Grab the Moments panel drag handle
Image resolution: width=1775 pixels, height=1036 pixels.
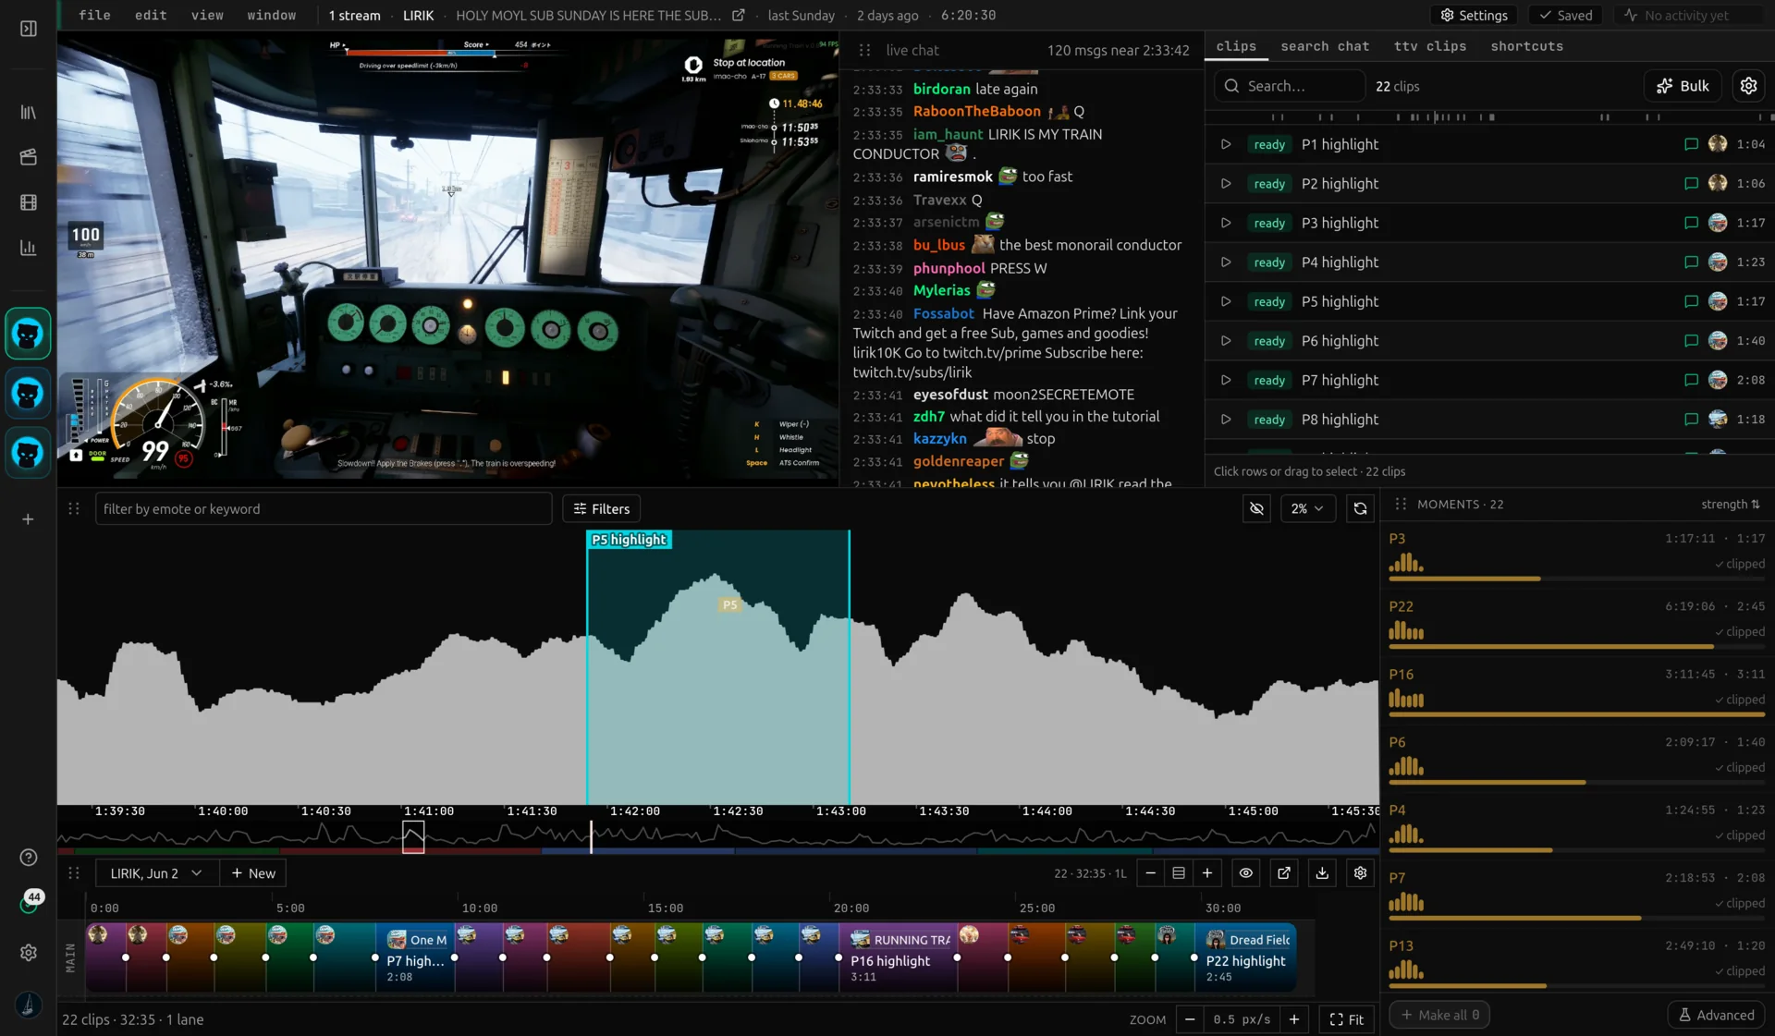pyautogui.click(x=1401, y=505)
